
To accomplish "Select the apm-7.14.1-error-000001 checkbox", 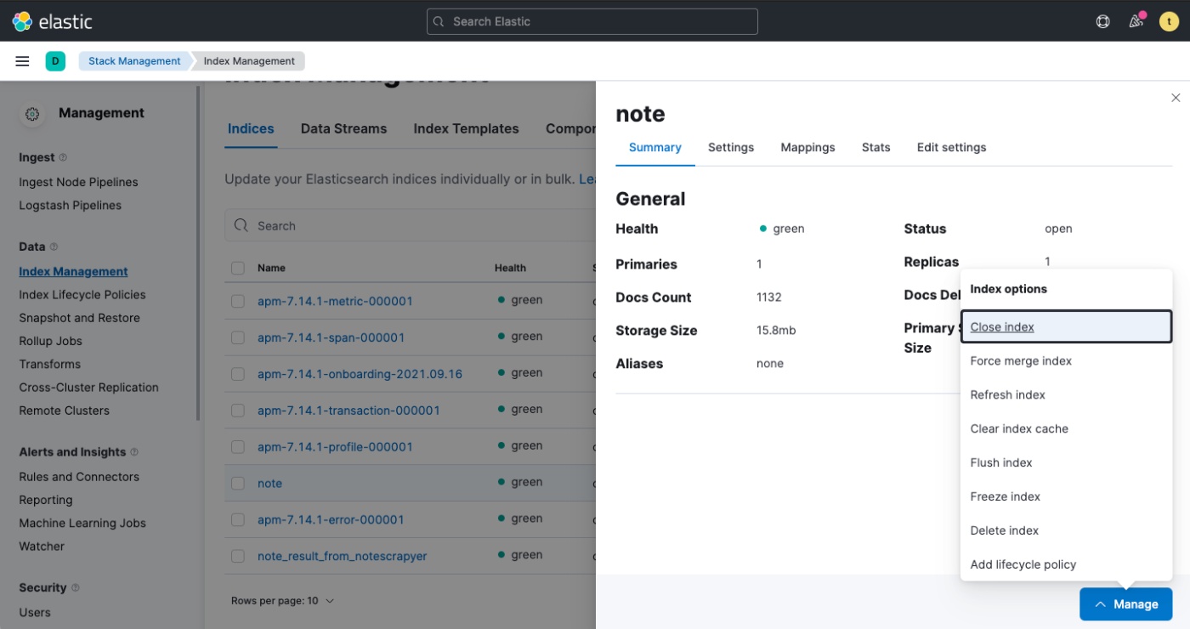I will click(238, 519).
